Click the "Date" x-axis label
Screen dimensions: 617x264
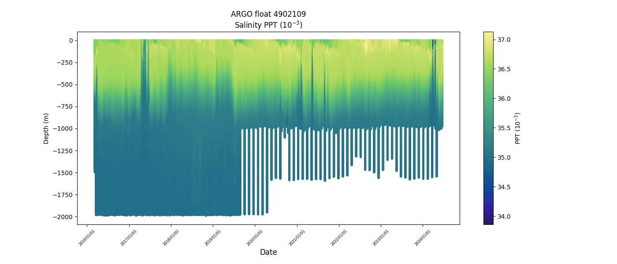click(268, 252)
